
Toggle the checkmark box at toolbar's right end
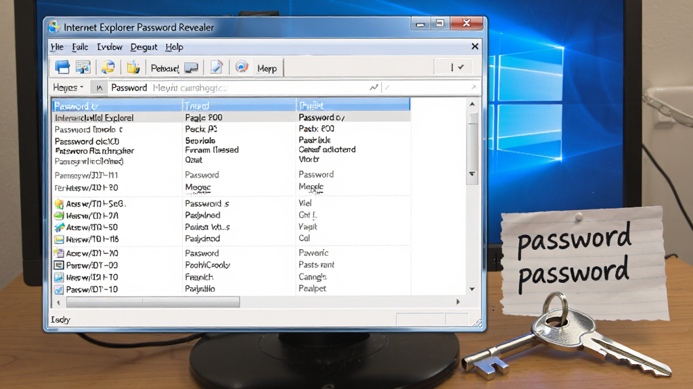(453, 67)
